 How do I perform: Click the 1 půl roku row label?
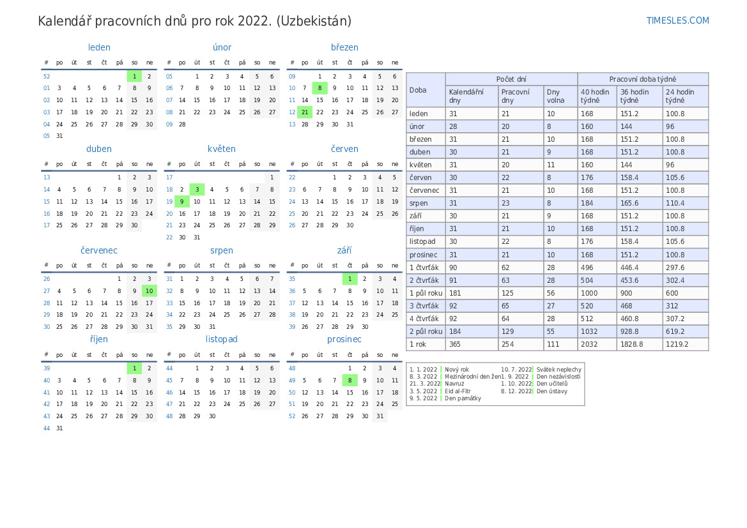(426, 293)
